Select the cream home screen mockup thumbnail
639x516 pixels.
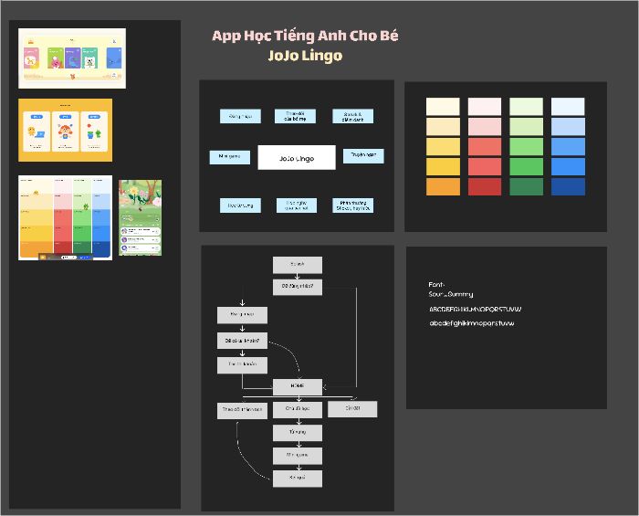click(72, 58)
